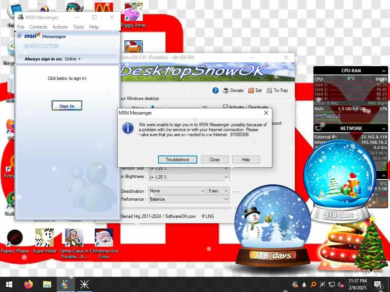Image resolution: width=390 pixels, height=292 pixels.
Task: Open the Contacts menu in MSN Messenger
Action: (x=38, y=27)
